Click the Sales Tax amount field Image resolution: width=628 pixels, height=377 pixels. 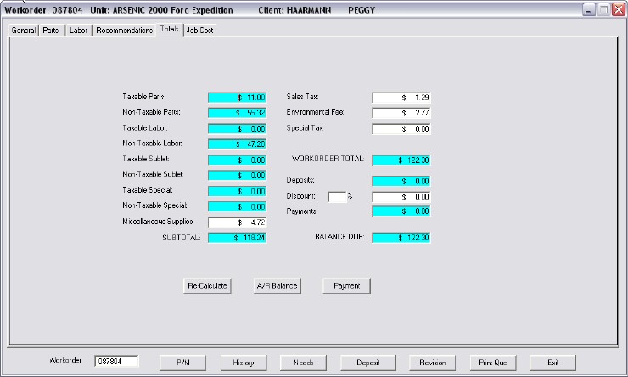[x=402, y=98]
